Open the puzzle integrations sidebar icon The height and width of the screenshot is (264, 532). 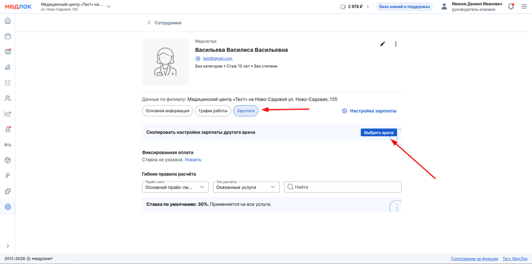click(7, 192)
